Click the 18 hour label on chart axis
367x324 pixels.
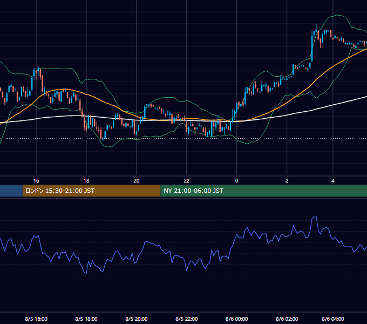coord(86,181)
